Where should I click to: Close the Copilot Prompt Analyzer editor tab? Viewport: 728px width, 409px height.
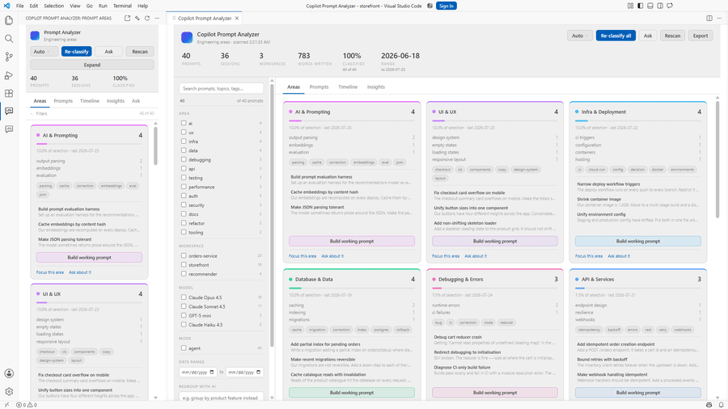(237, 18)
